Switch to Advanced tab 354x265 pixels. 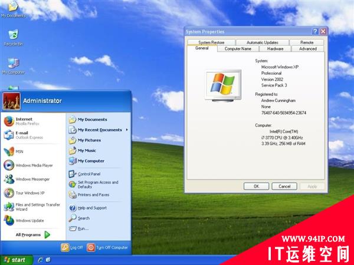308,49
